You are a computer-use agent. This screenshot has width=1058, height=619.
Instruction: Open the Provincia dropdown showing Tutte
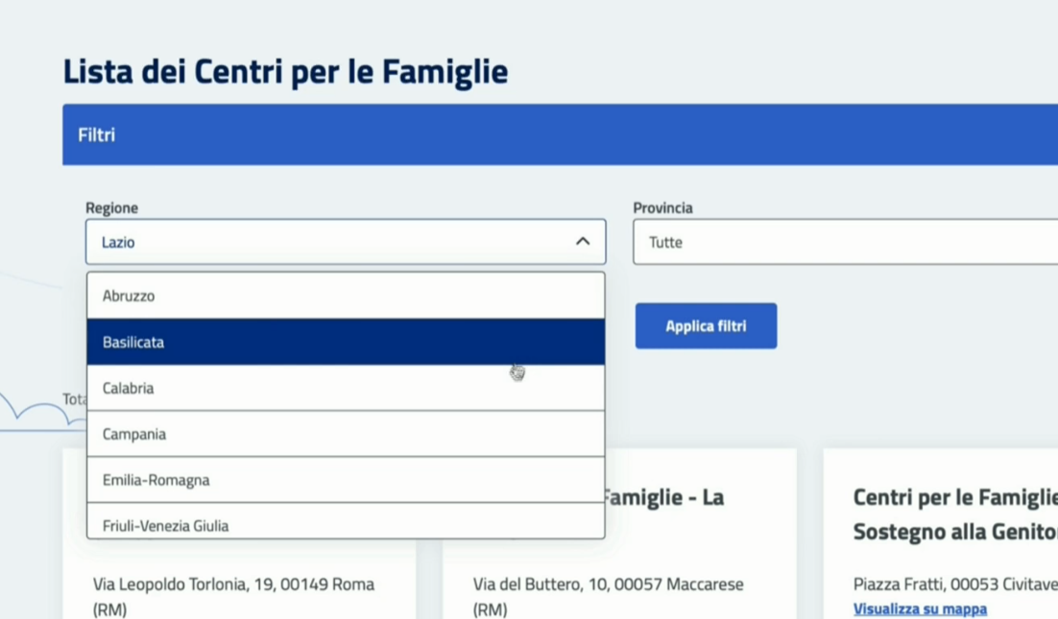click(x=845, y=242)
